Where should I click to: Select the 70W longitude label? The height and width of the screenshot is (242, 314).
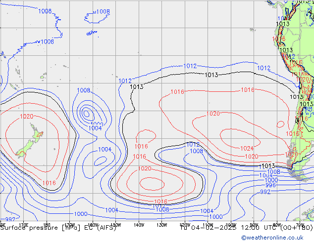point(300,225)
